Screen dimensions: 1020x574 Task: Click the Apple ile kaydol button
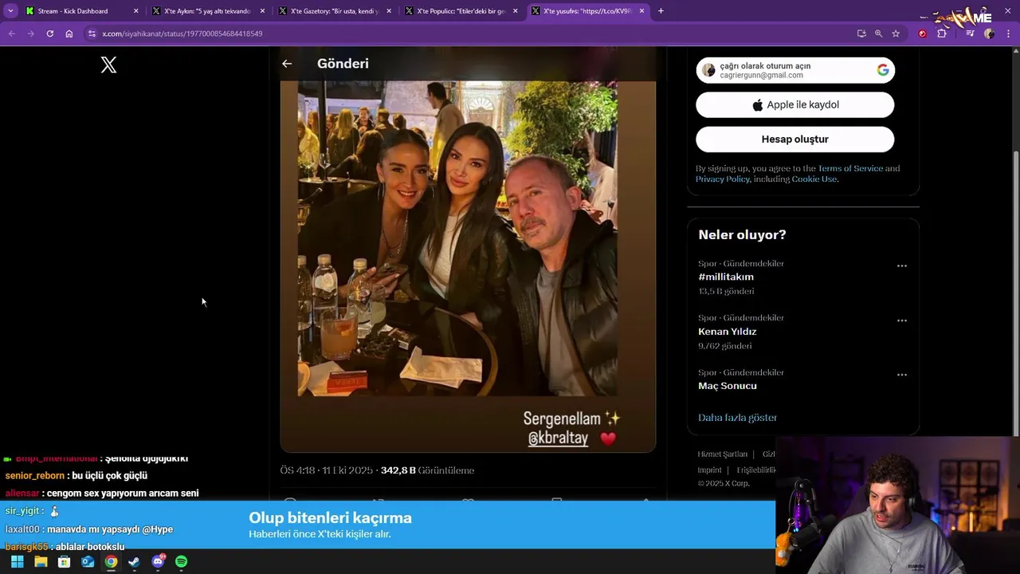[x=795, y=105]
